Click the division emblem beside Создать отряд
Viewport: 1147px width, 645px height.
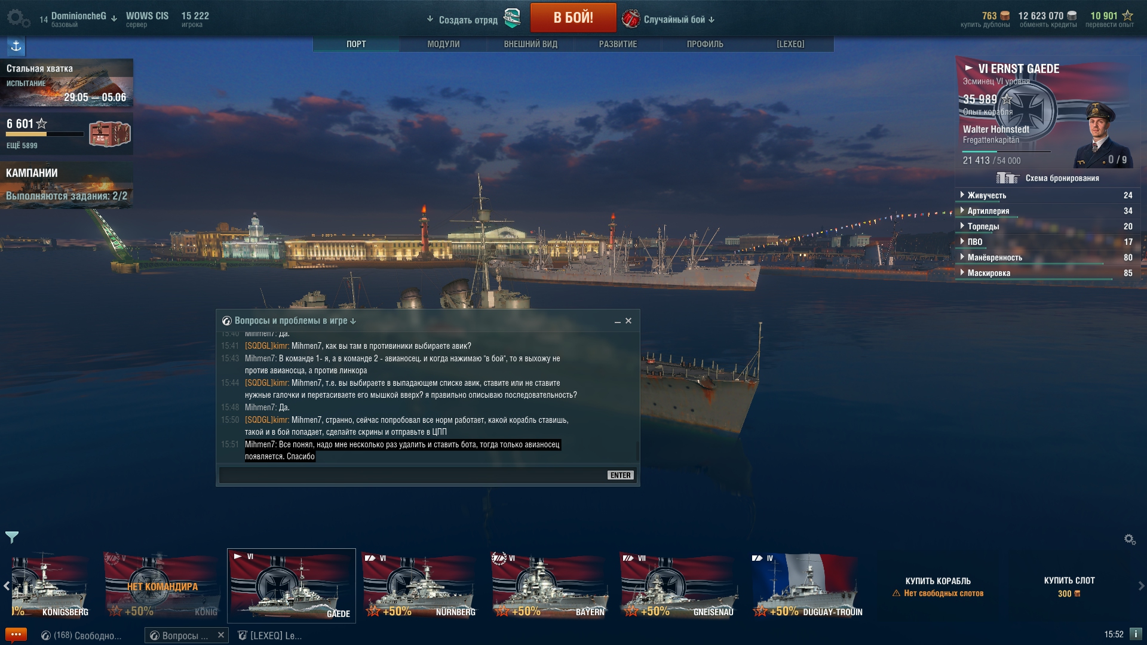(512, 19)
